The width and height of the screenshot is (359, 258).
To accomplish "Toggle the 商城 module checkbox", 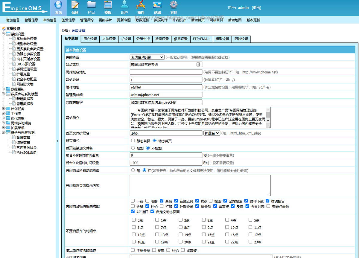I will (162, 201).
